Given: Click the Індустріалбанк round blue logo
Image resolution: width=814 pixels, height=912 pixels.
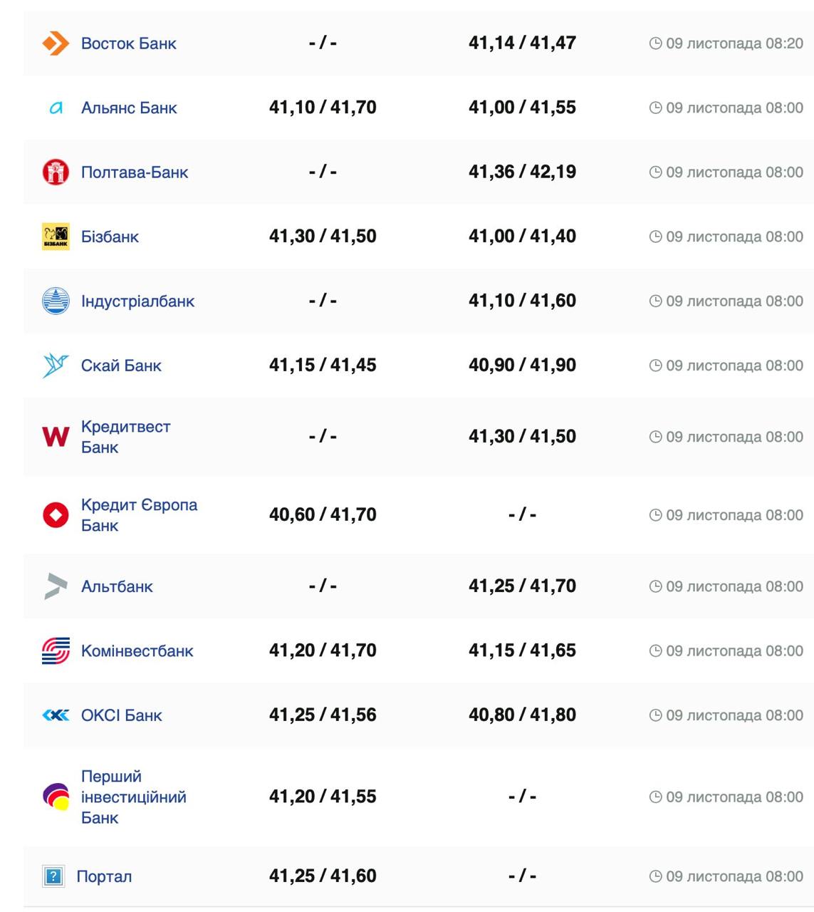Looking at the screenshot, I should 56,301.
